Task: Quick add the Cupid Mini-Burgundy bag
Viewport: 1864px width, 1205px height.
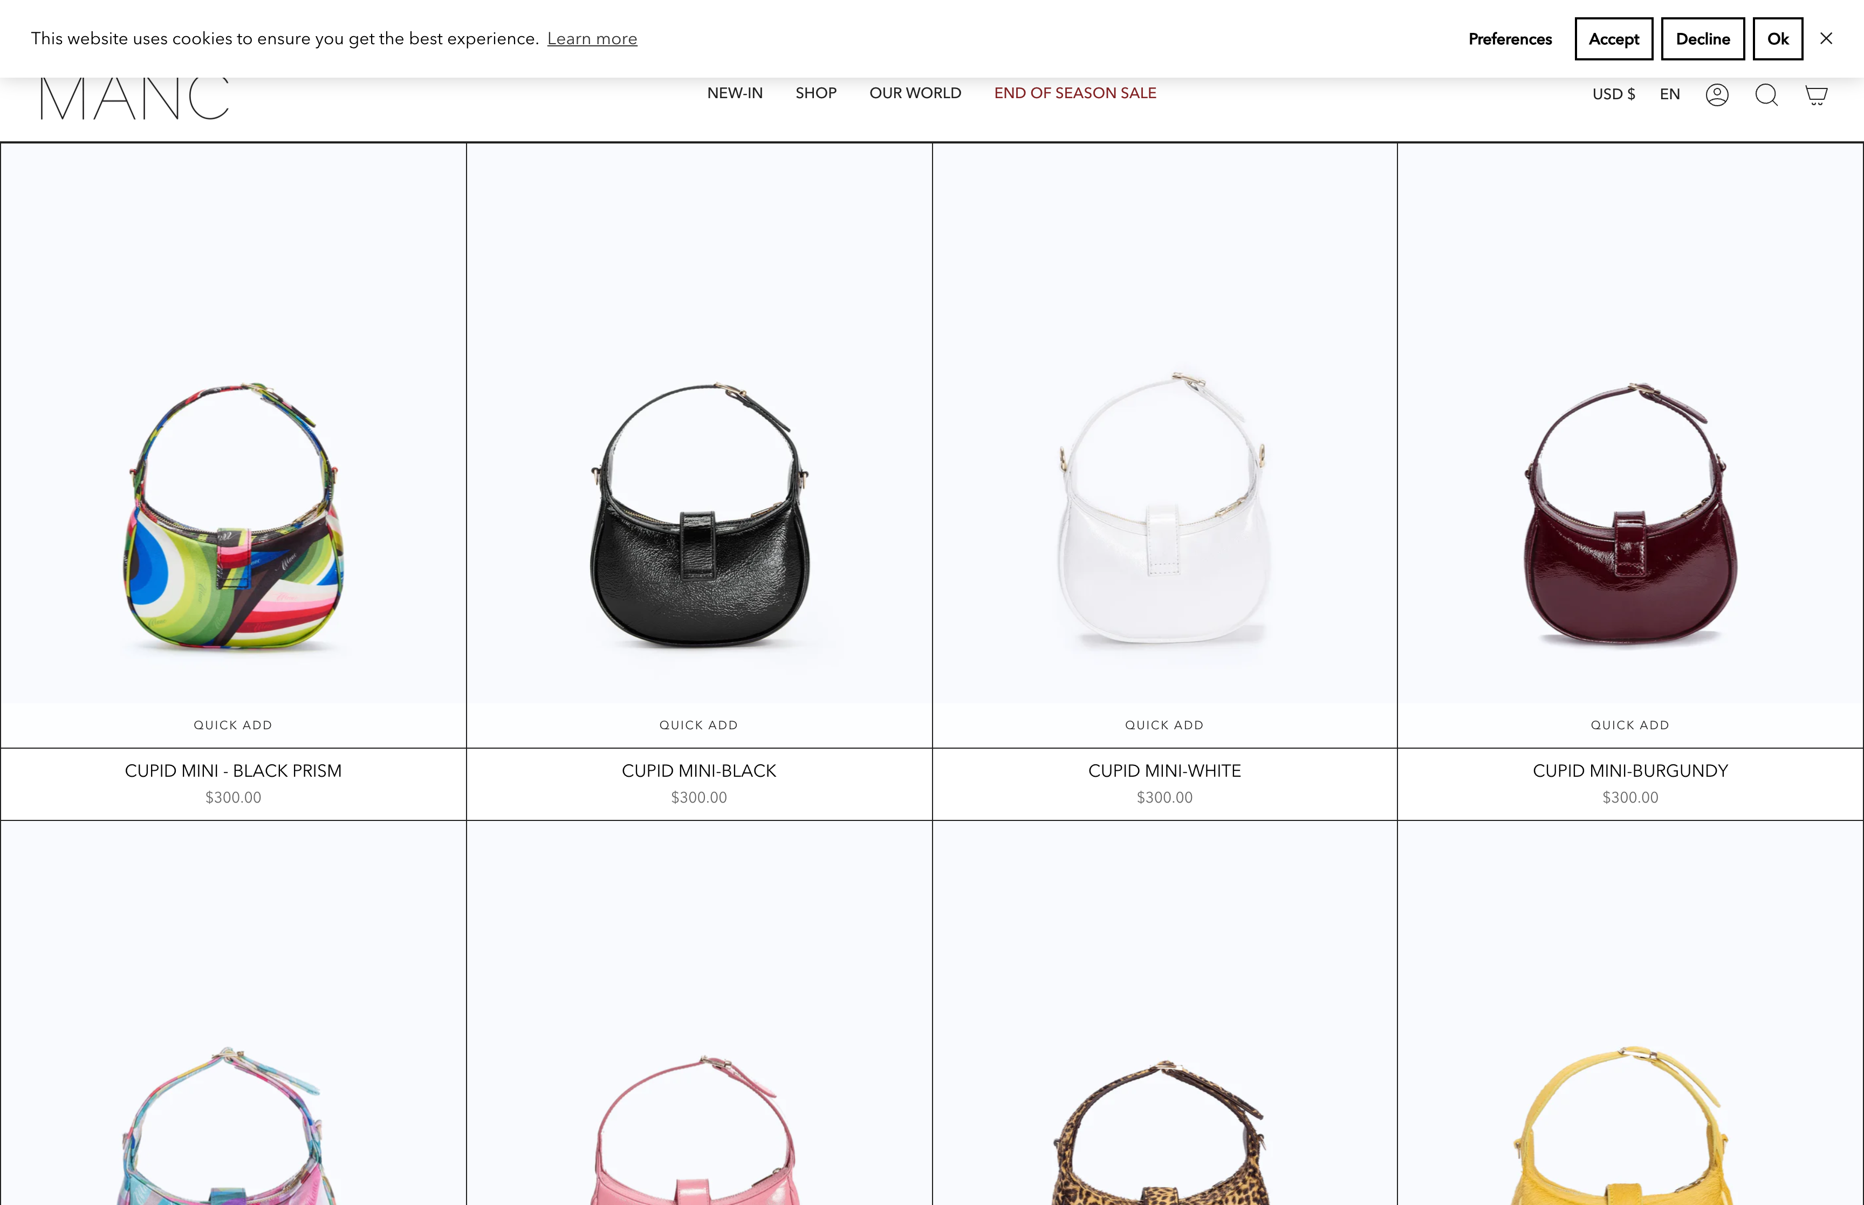Action: 1630,724
